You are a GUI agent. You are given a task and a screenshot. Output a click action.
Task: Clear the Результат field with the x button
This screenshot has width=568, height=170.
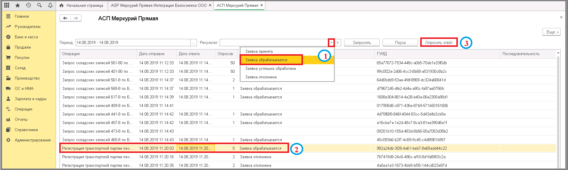pyautogui.click(x=338, y=43)
